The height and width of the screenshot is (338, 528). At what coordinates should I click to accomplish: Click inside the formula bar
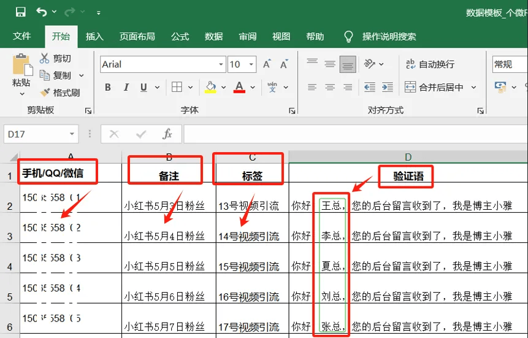pos(356,134)
